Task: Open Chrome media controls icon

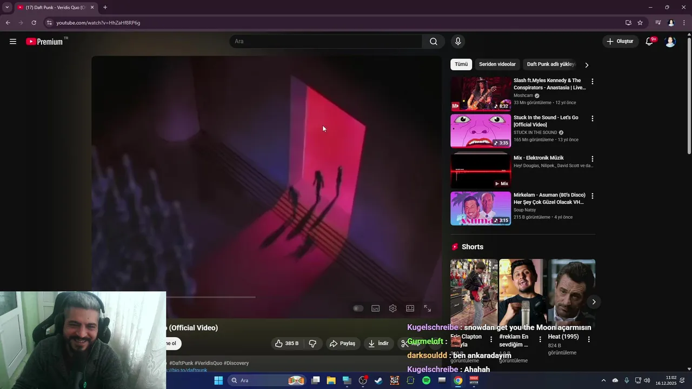Action: coord(658,23)
